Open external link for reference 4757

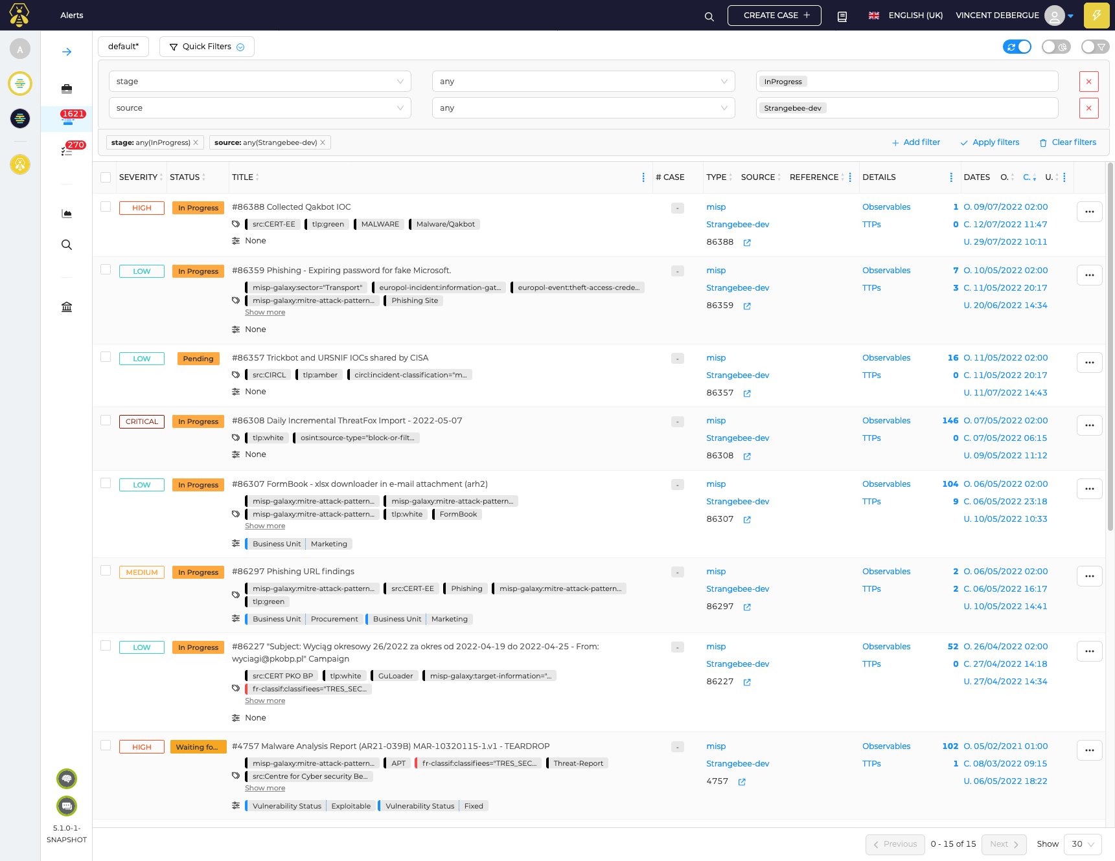tap(742, 782)
